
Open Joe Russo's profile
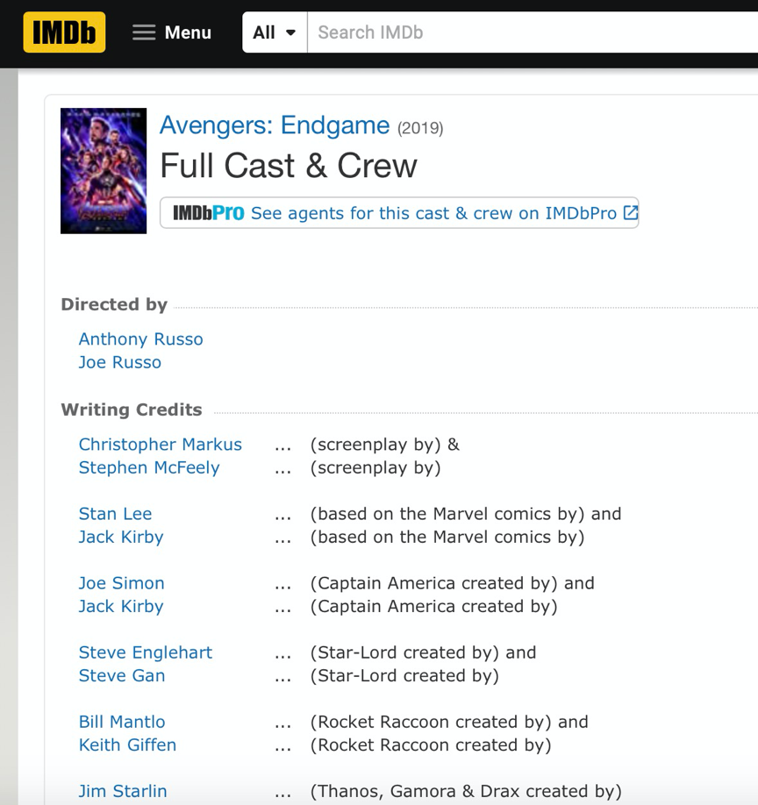click(119, 362)
